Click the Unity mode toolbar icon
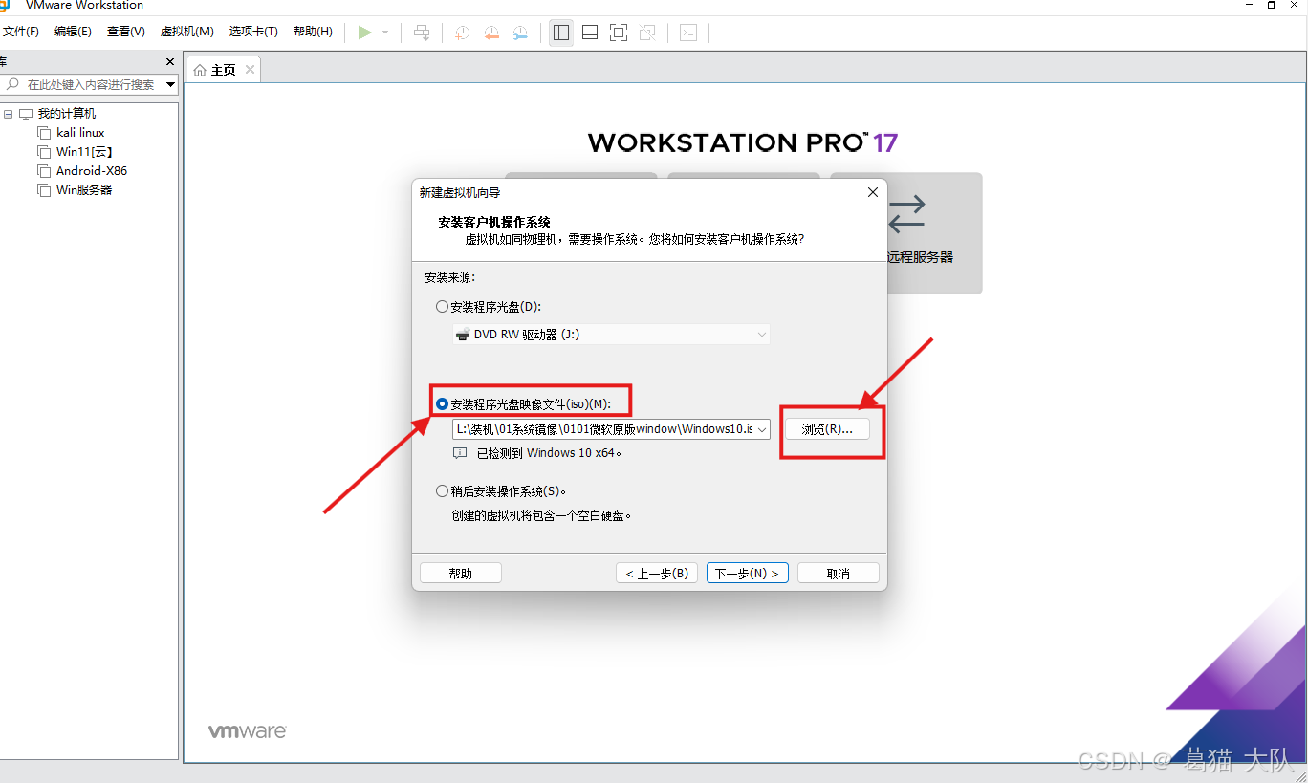 [647, 33]
